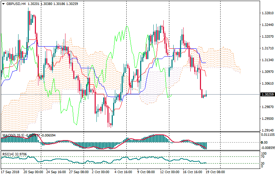Image resolution: width=275 pixels, height=176 pixels.
Task: Click the 1.32070 price axis label
Action: pos(267,37)
